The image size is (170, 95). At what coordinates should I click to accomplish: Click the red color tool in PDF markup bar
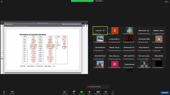tap(27, 26)
